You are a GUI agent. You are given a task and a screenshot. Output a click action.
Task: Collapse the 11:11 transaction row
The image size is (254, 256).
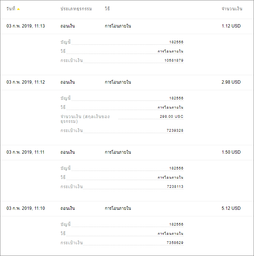tap(127, 152)
